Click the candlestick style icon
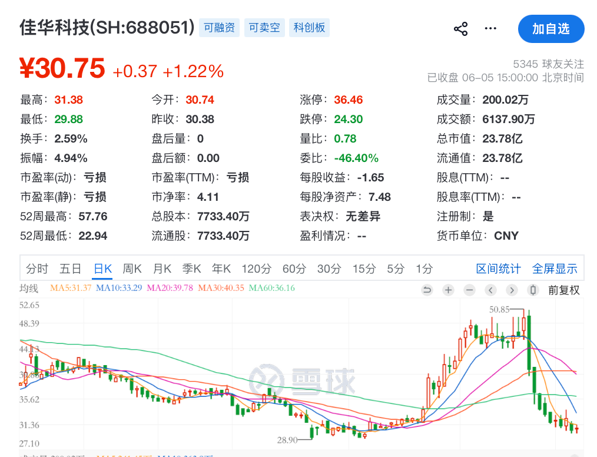The height and width of the screenshot is (457, 597). click(533, 290)
